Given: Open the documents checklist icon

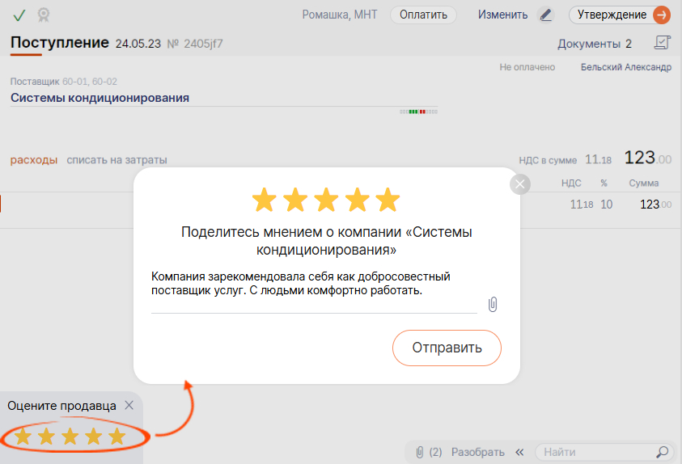Looking at the screenshot, I should (663, 43).
